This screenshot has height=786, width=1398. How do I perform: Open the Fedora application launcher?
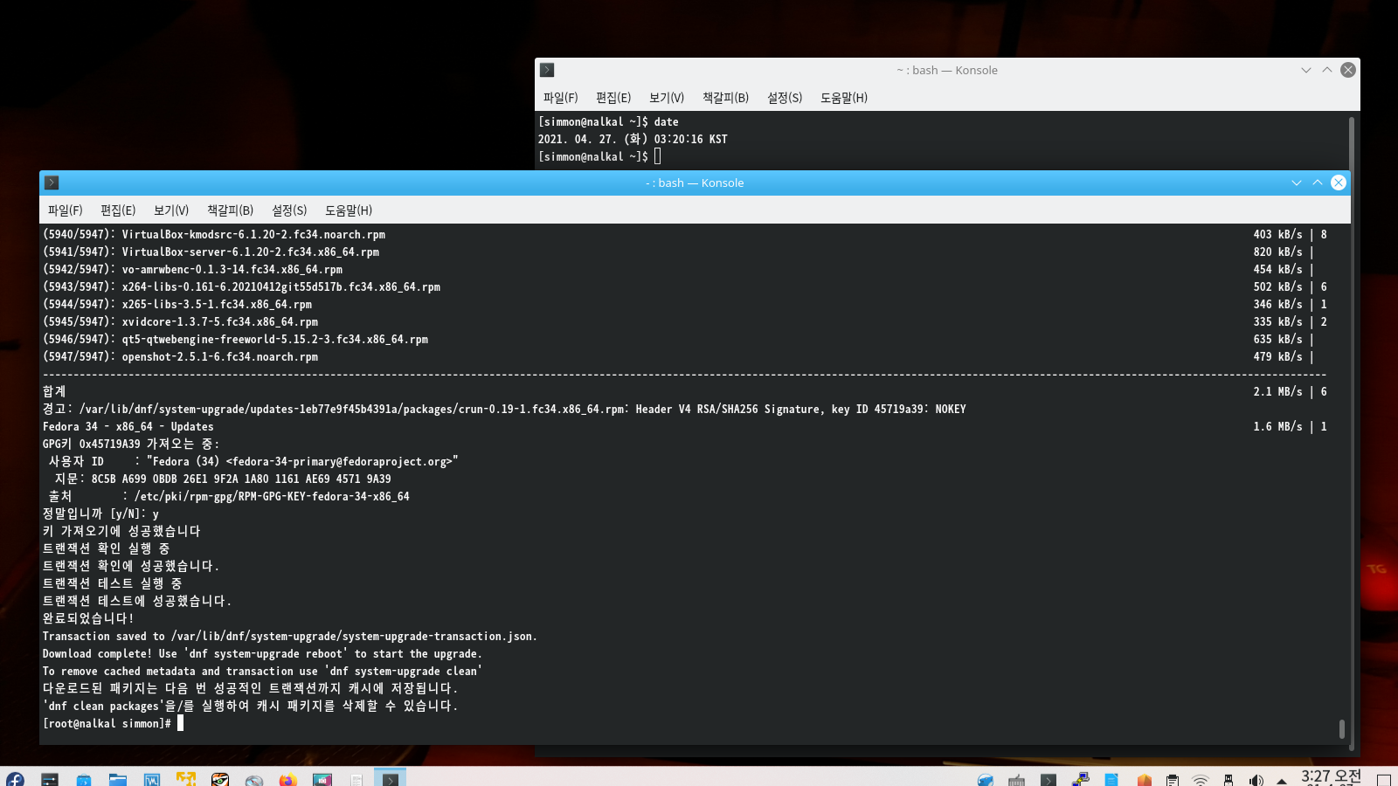[15, 778]
